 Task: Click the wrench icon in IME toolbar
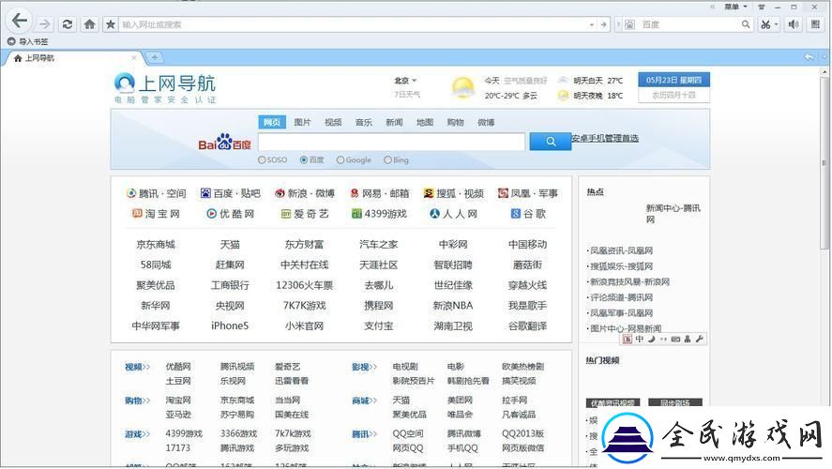[700, 339]
